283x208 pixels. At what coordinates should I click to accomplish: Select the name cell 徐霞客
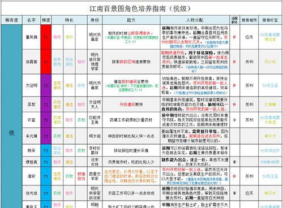point(31,62)
